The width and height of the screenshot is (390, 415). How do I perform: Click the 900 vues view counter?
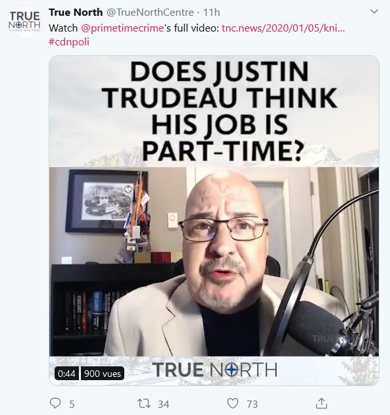(103, 374)
